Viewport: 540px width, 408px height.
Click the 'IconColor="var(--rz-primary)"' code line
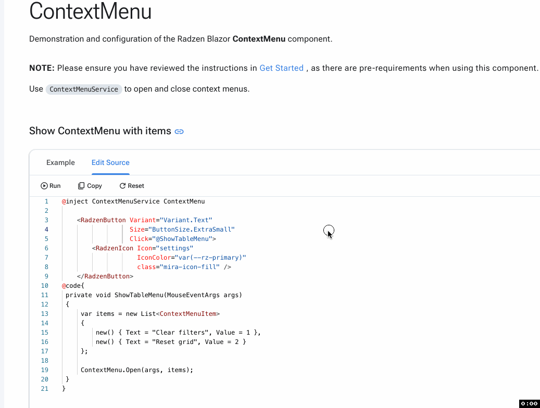pos(192,258)
